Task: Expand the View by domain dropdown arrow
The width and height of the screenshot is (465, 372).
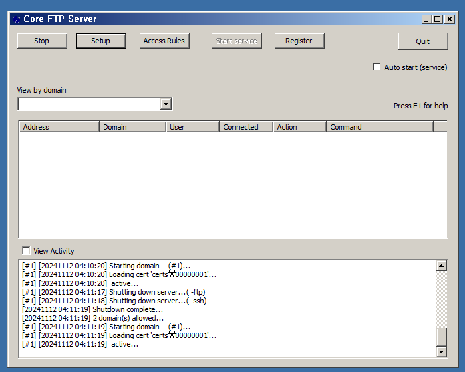Action: [166, 104]
